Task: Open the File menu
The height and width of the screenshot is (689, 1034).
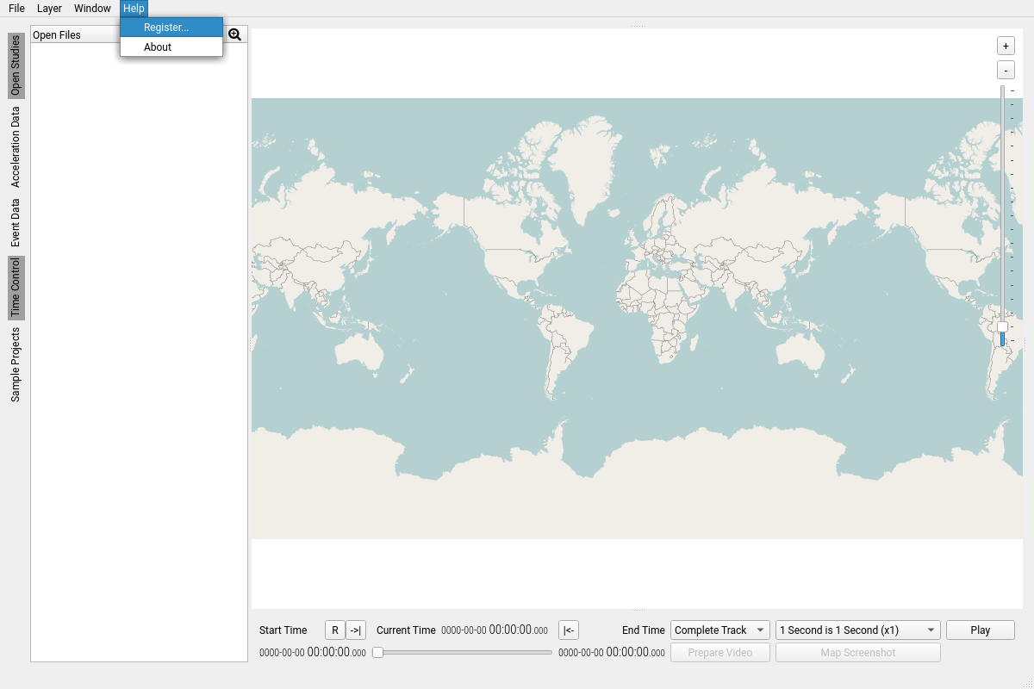Action: (x=16, y=9)
